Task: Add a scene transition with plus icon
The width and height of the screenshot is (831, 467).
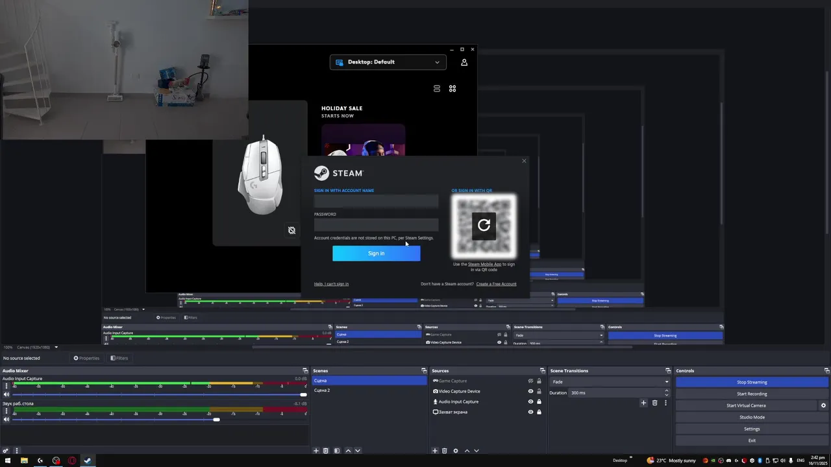Action: click(643, 403)
